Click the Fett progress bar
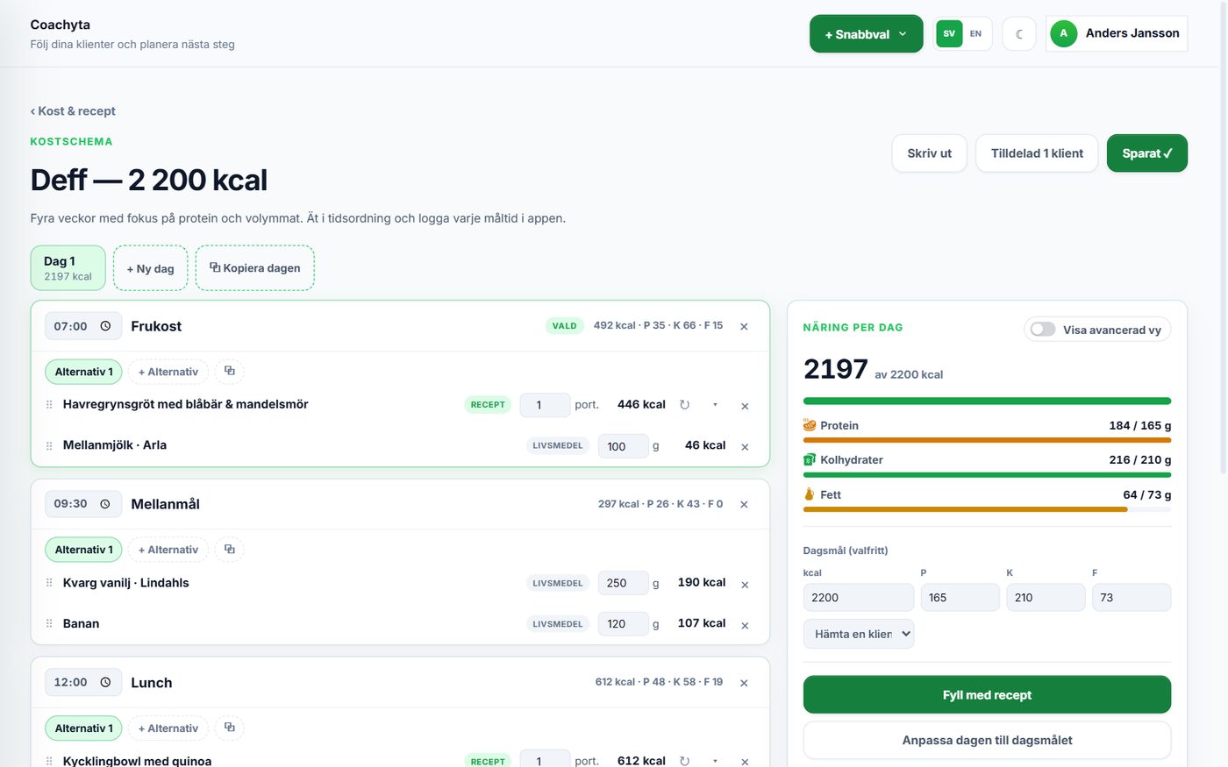This screenshot has width=1228, height=767. [987, 509]
